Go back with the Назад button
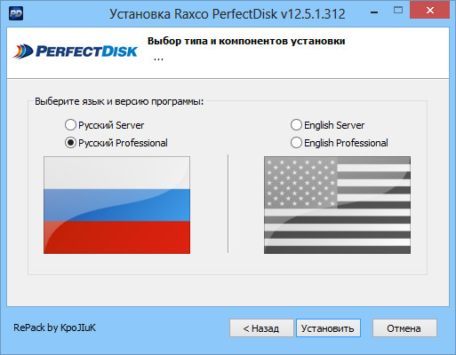Viewport: 456px width, 355px height. [x=261, y=328]
